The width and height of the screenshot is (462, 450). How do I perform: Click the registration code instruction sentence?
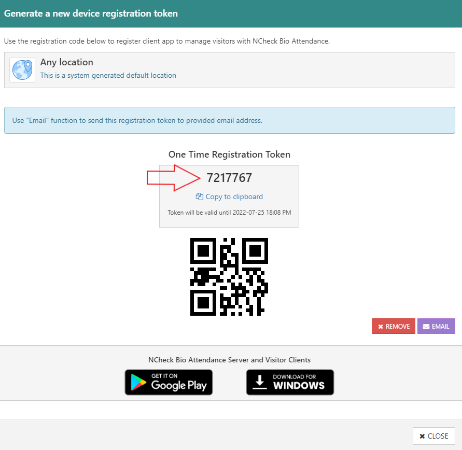pos(167,41)
